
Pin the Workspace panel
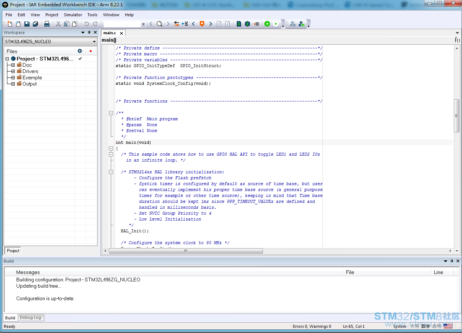click(89, 32)
